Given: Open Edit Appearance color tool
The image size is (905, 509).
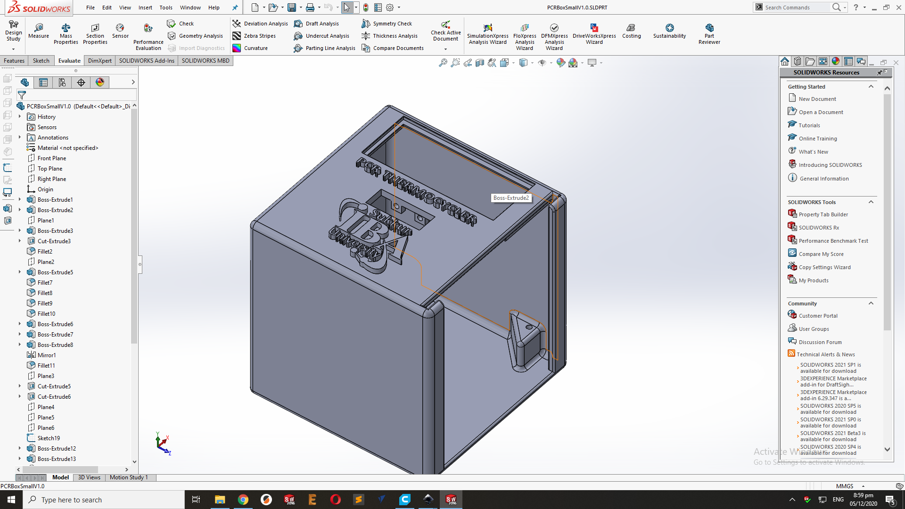Looking at the screenshot, I should 560,63.
